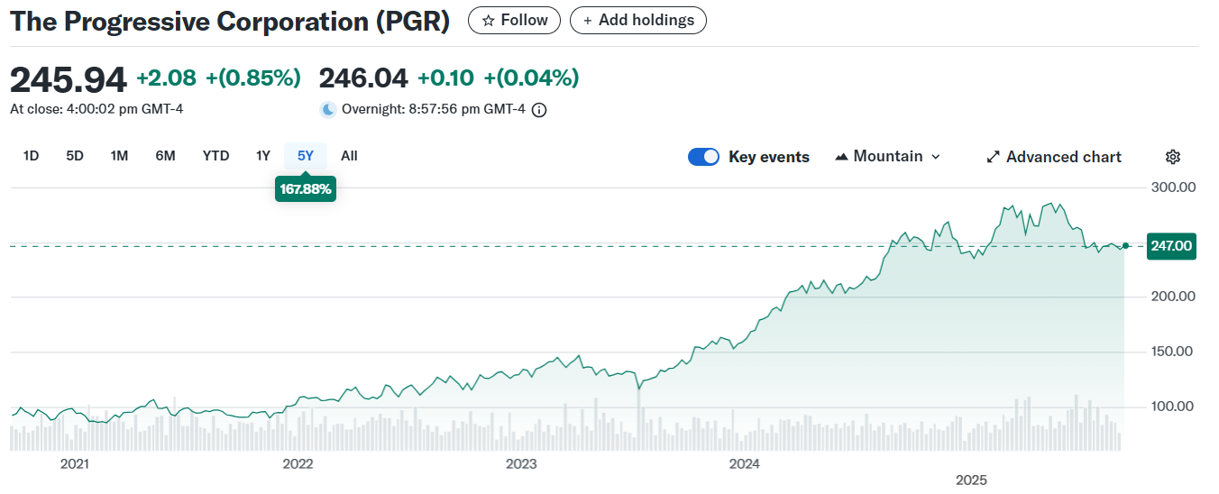Image resolution: width=1219 pixels, height=494 pixels.
Task: Open the Advanced chart link
Action: click(1063, 157)
